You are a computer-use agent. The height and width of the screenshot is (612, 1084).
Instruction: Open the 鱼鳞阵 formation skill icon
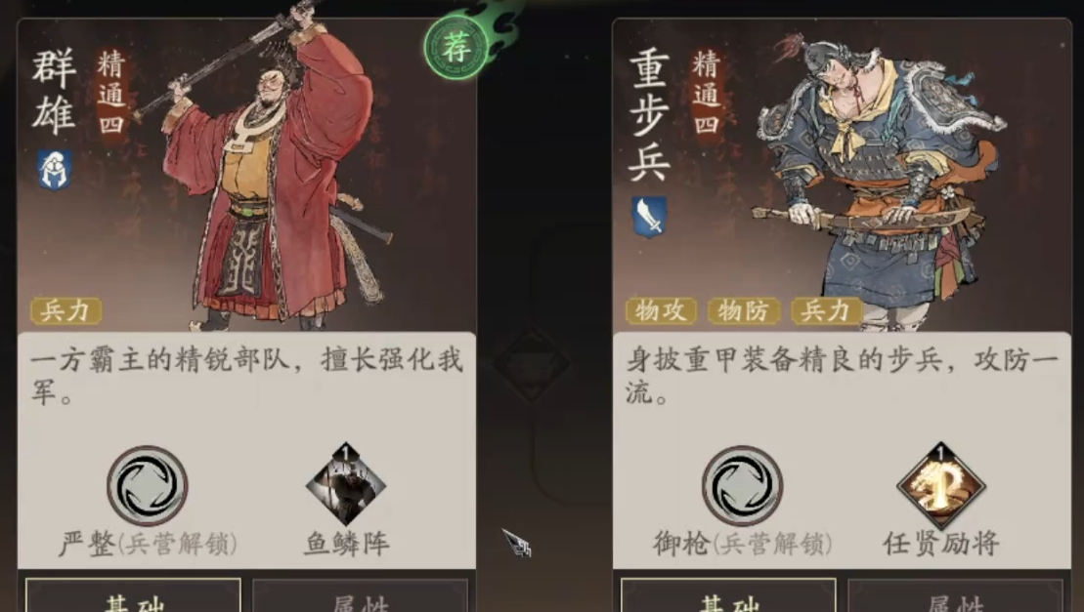pyautogui.click(x=346, y=484)
